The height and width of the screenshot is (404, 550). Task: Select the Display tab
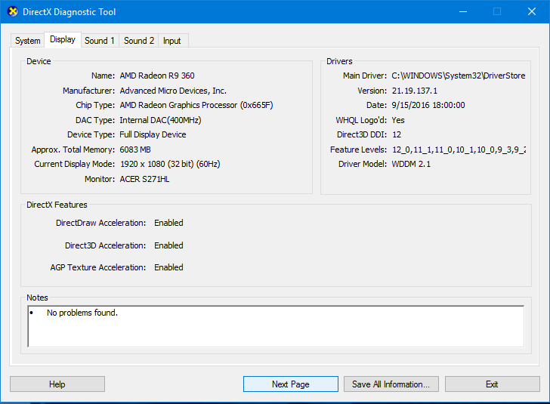pyautogui.click(x=63, y=39)
